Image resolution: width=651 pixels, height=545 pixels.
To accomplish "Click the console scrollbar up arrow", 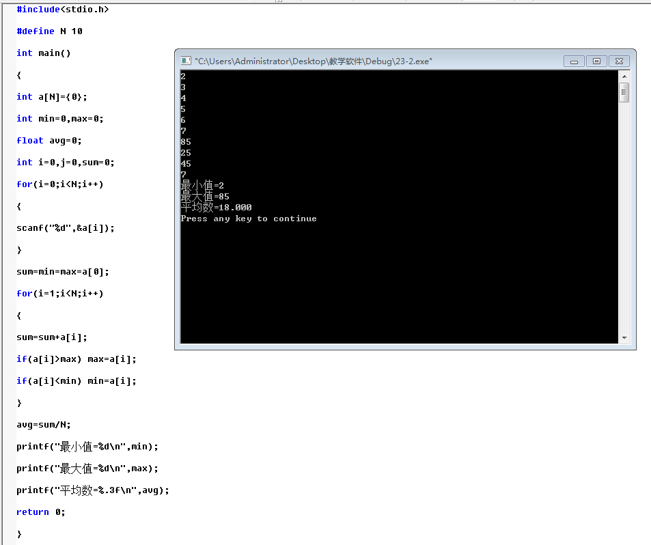I will point(624,76).
